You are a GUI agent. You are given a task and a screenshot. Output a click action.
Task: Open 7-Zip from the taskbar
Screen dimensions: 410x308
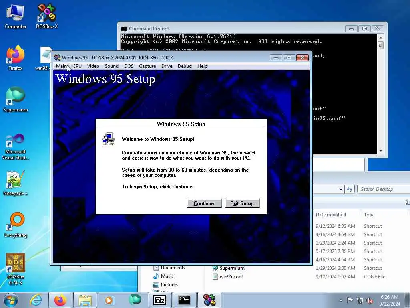(x=159, y=300)
